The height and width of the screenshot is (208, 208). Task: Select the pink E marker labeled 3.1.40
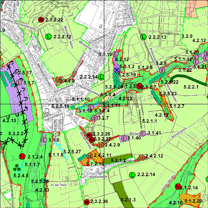pos(124,138)
